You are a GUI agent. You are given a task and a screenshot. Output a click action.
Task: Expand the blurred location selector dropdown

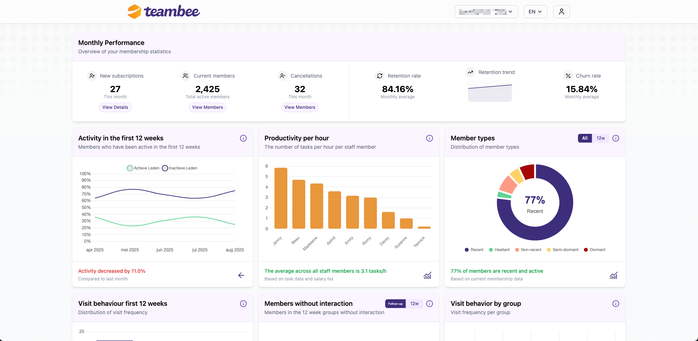(486, 12)
